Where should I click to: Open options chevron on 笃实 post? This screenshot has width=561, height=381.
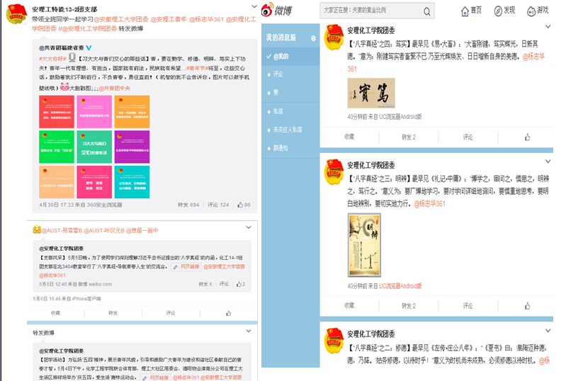(551, 28)
